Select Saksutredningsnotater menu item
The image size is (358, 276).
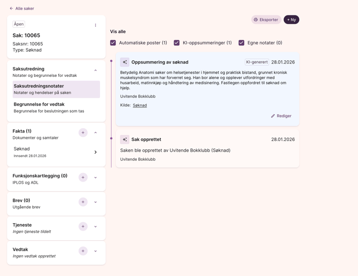click(56, 89)
